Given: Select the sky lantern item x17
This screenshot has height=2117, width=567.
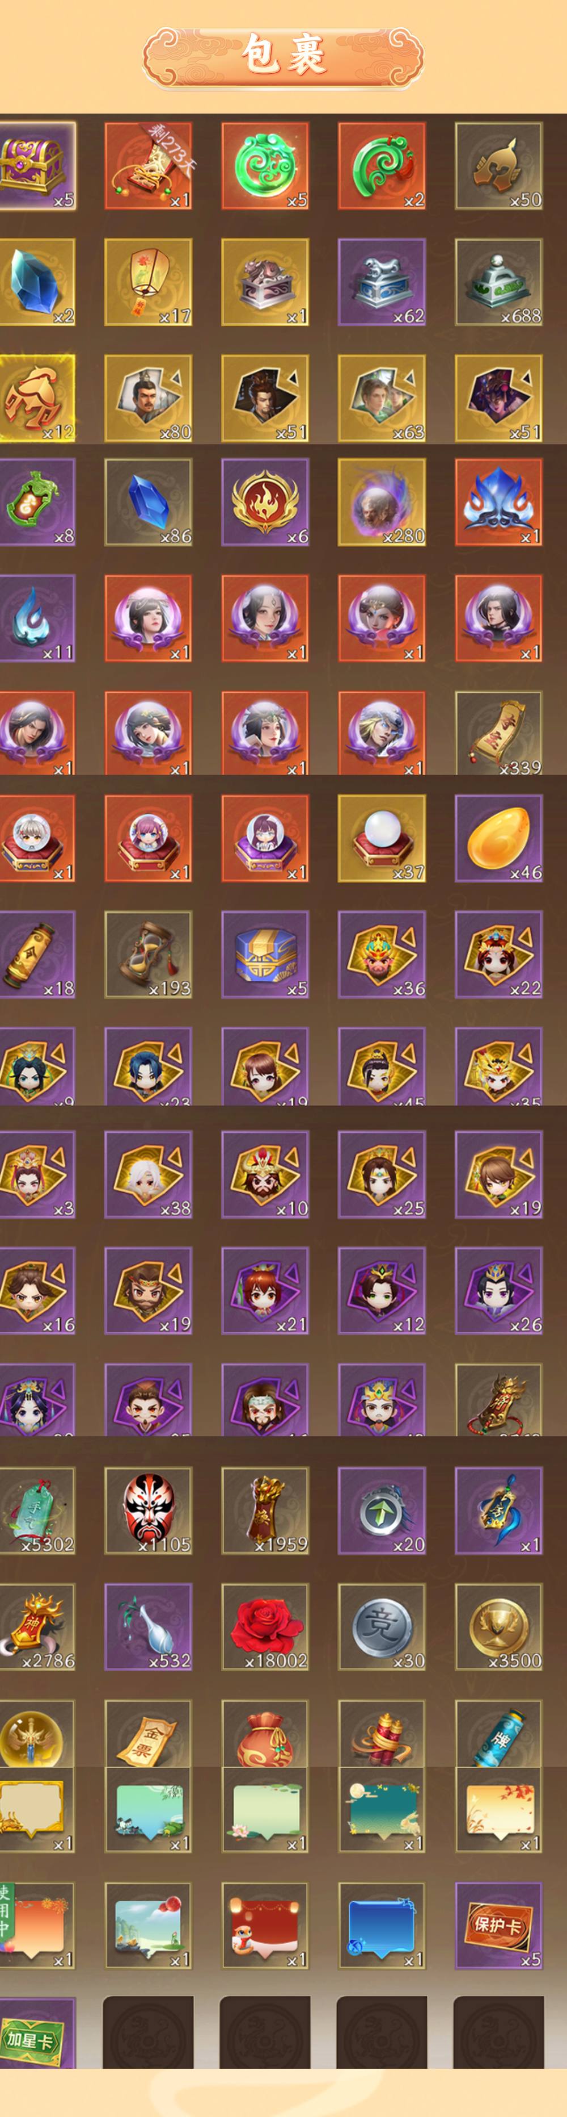Looking at the screenshot, I should click(147, 282).
